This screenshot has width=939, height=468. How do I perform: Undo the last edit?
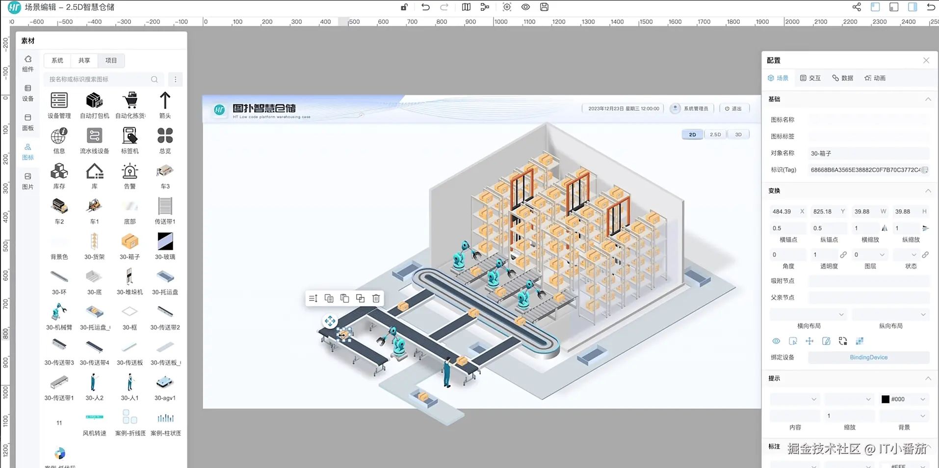pyautogui.click(x=425, y=7)
